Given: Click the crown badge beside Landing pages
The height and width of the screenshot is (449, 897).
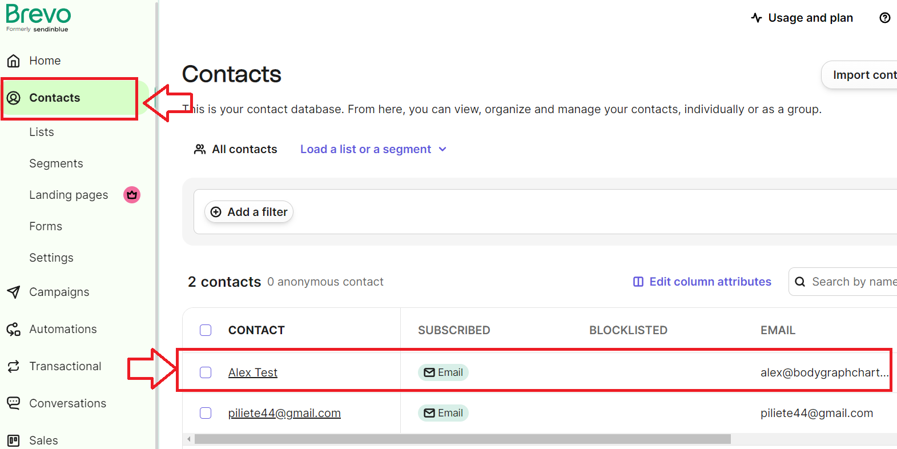Looking at the screenshot, I should tap(132, 195).
